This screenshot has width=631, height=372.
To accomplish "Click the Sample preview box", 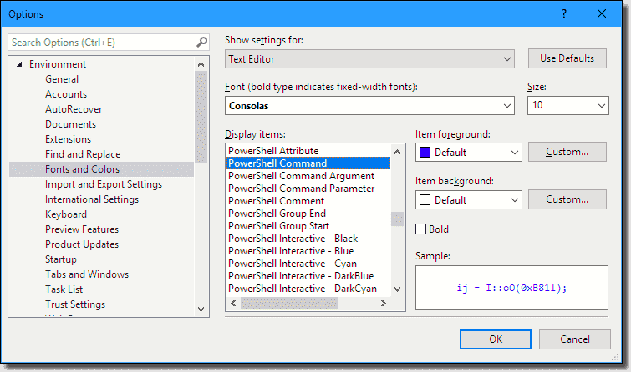I will tap(511, 288).
